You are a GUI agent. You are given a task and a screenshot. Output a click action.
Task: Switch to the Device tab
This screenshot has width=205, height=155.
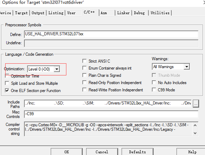6,13
